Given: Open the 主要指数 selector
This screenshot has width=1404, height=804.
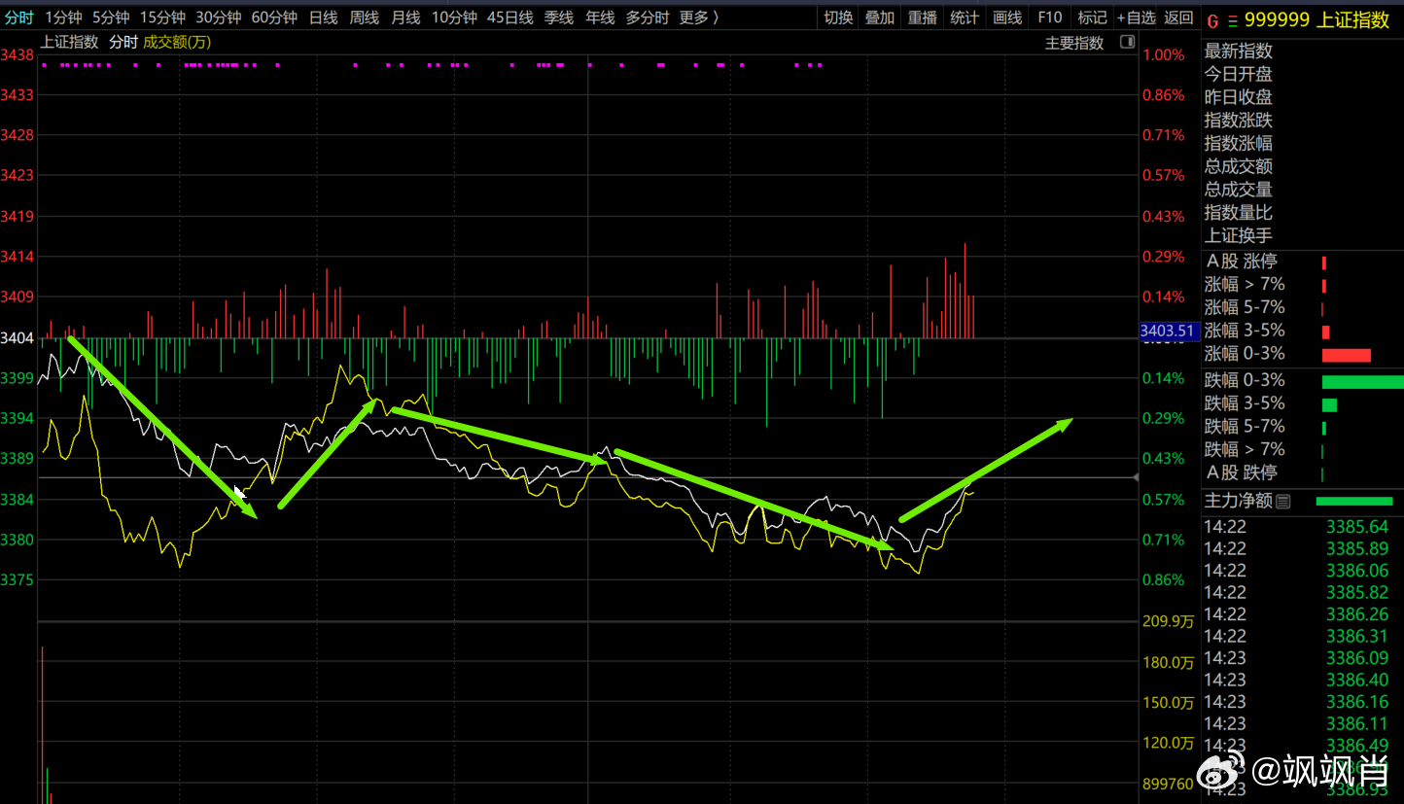Looking at the screenshot, I should tap(1074, 43).
